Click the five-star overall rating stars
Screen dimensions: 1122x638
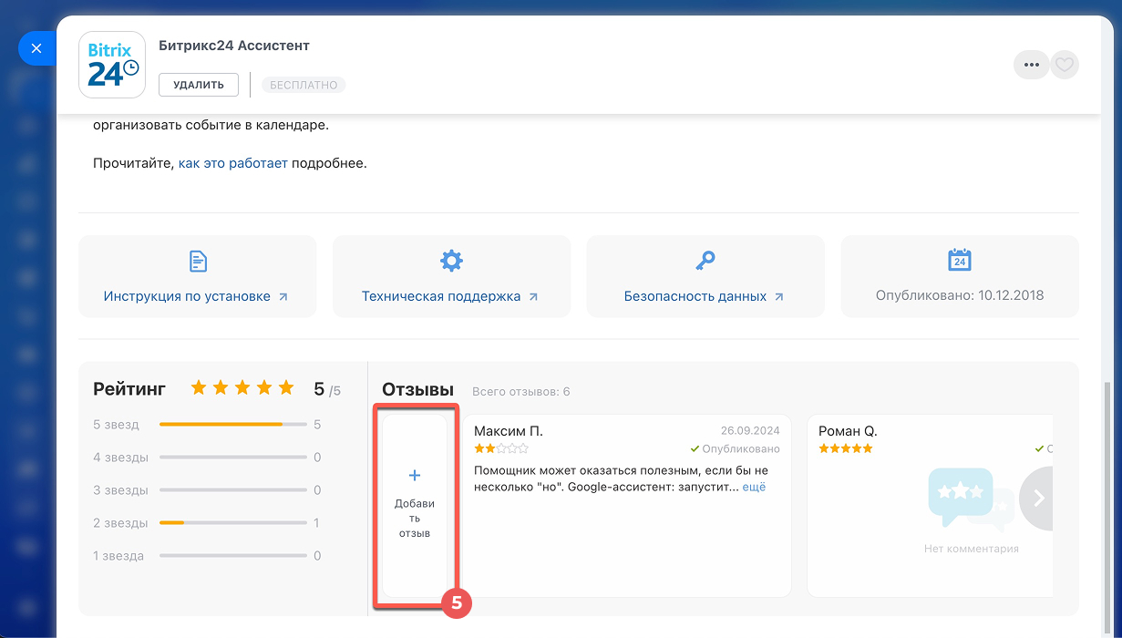point(242,388)
